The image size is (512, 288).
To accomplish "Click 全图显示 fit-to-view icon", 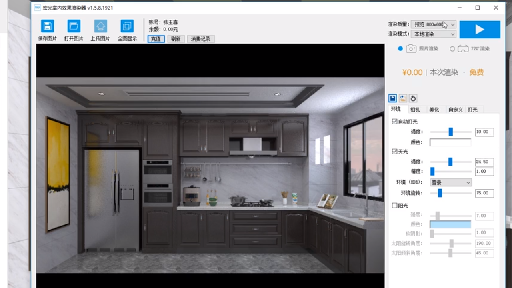I will [127, 26].
